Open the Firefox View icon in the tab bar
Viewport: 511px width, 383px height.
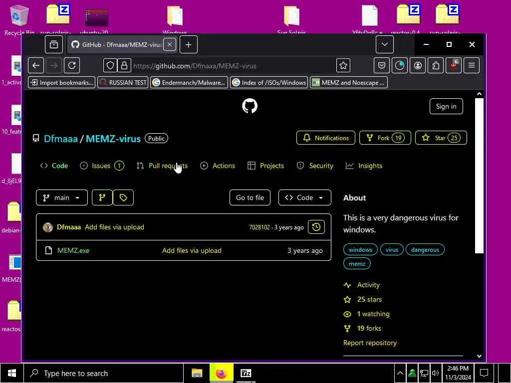pos(54,44)
